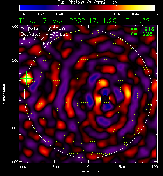Image resolution: width=163 pixels, height=176 pixels.
Task: Click the Y arcseconds axis title
Action: point(4,94)
